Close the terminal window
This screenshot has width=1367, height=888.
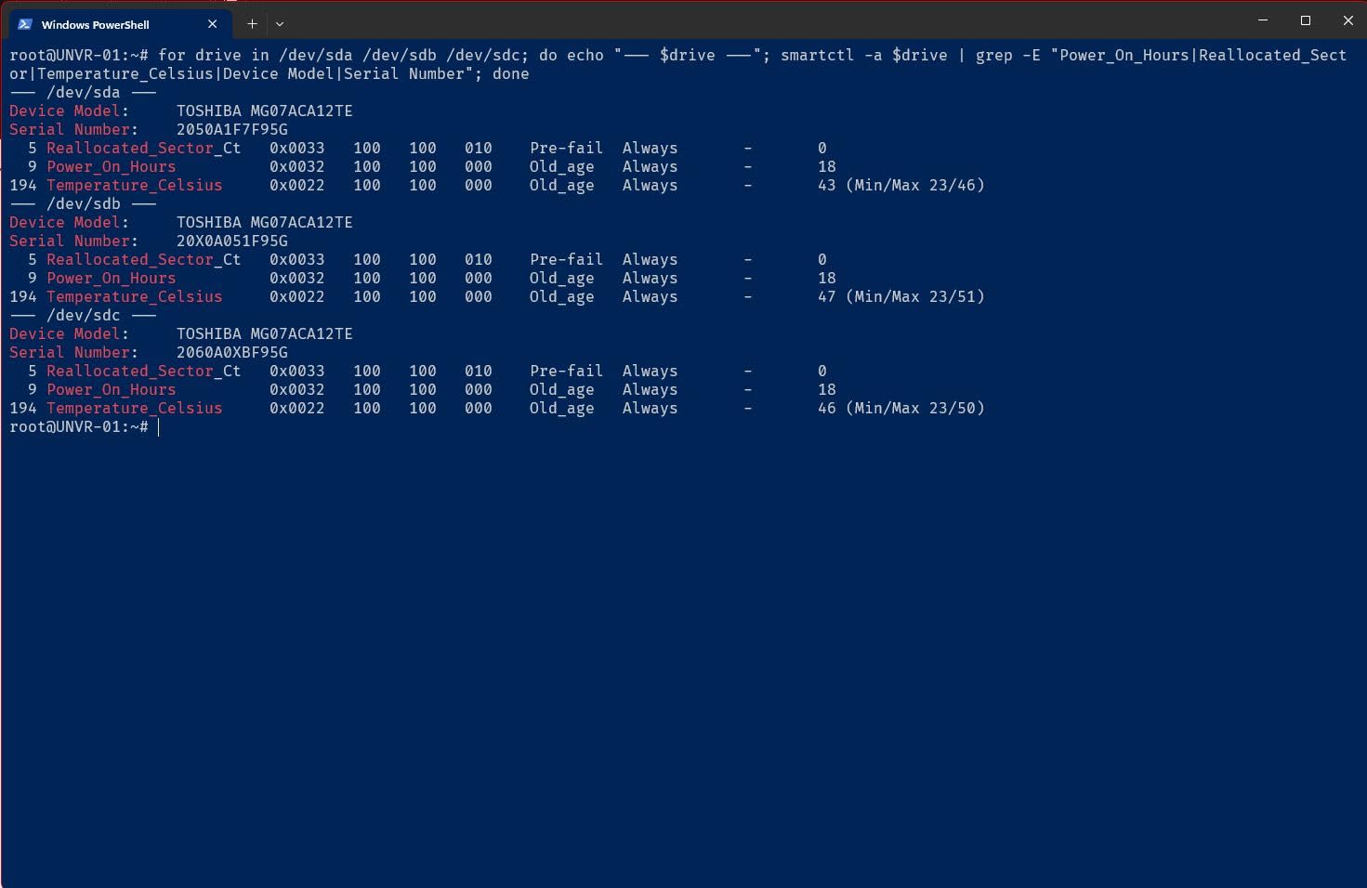(x=1347, y=20)
